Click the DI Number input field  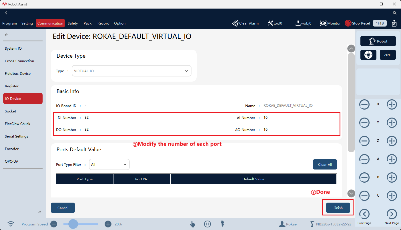tap(121, 118)
